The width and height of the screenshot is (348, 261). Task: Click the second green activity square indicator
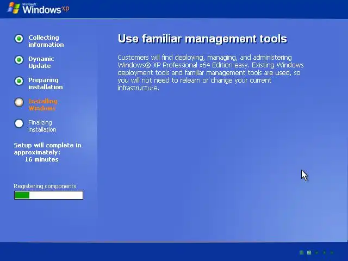[x=309, y=252]
